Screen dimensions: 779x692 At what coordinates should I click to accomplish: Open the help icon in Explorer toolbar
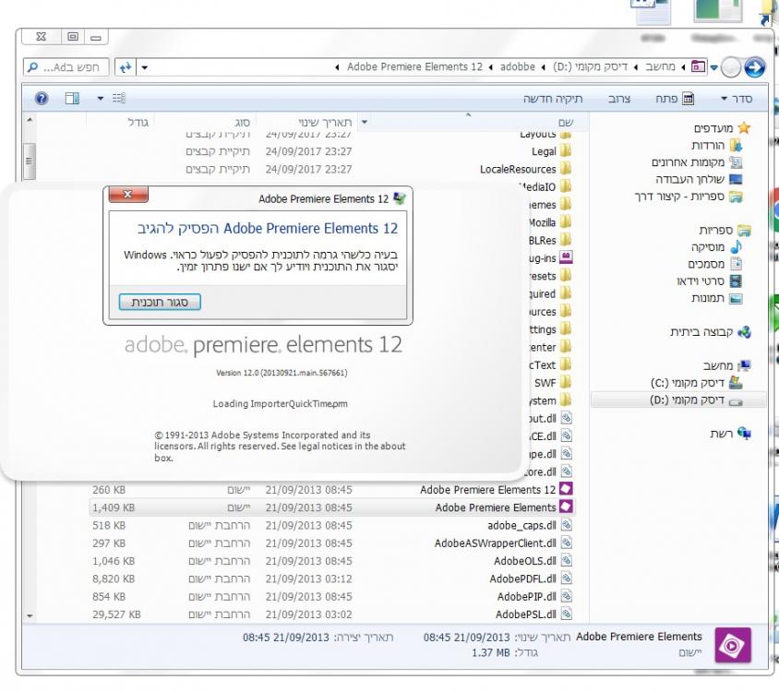pos(42,99)
